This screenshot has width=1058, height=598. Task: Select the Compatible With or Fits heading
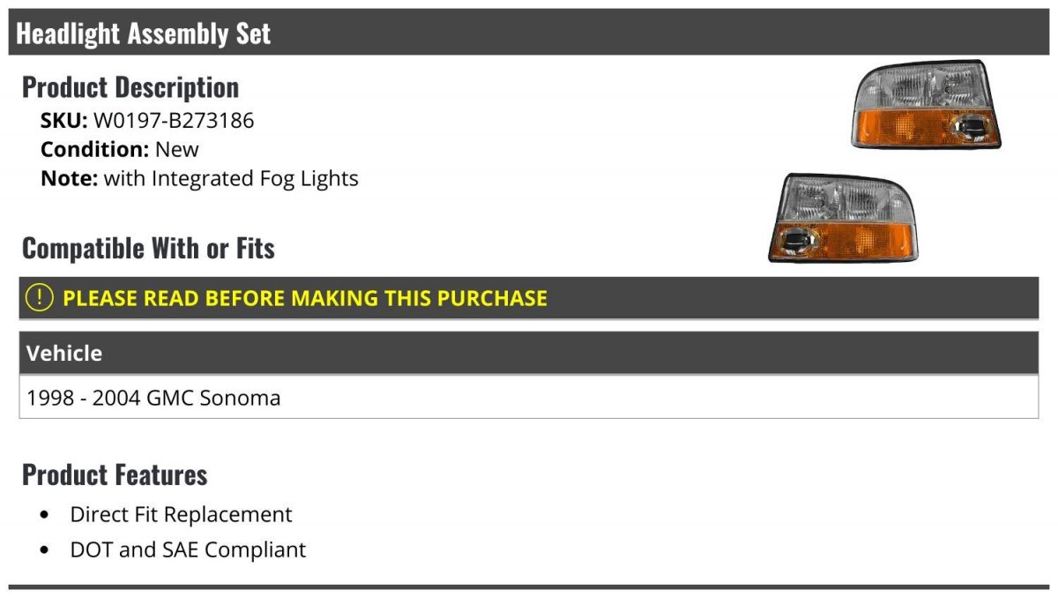coord(148,249)
